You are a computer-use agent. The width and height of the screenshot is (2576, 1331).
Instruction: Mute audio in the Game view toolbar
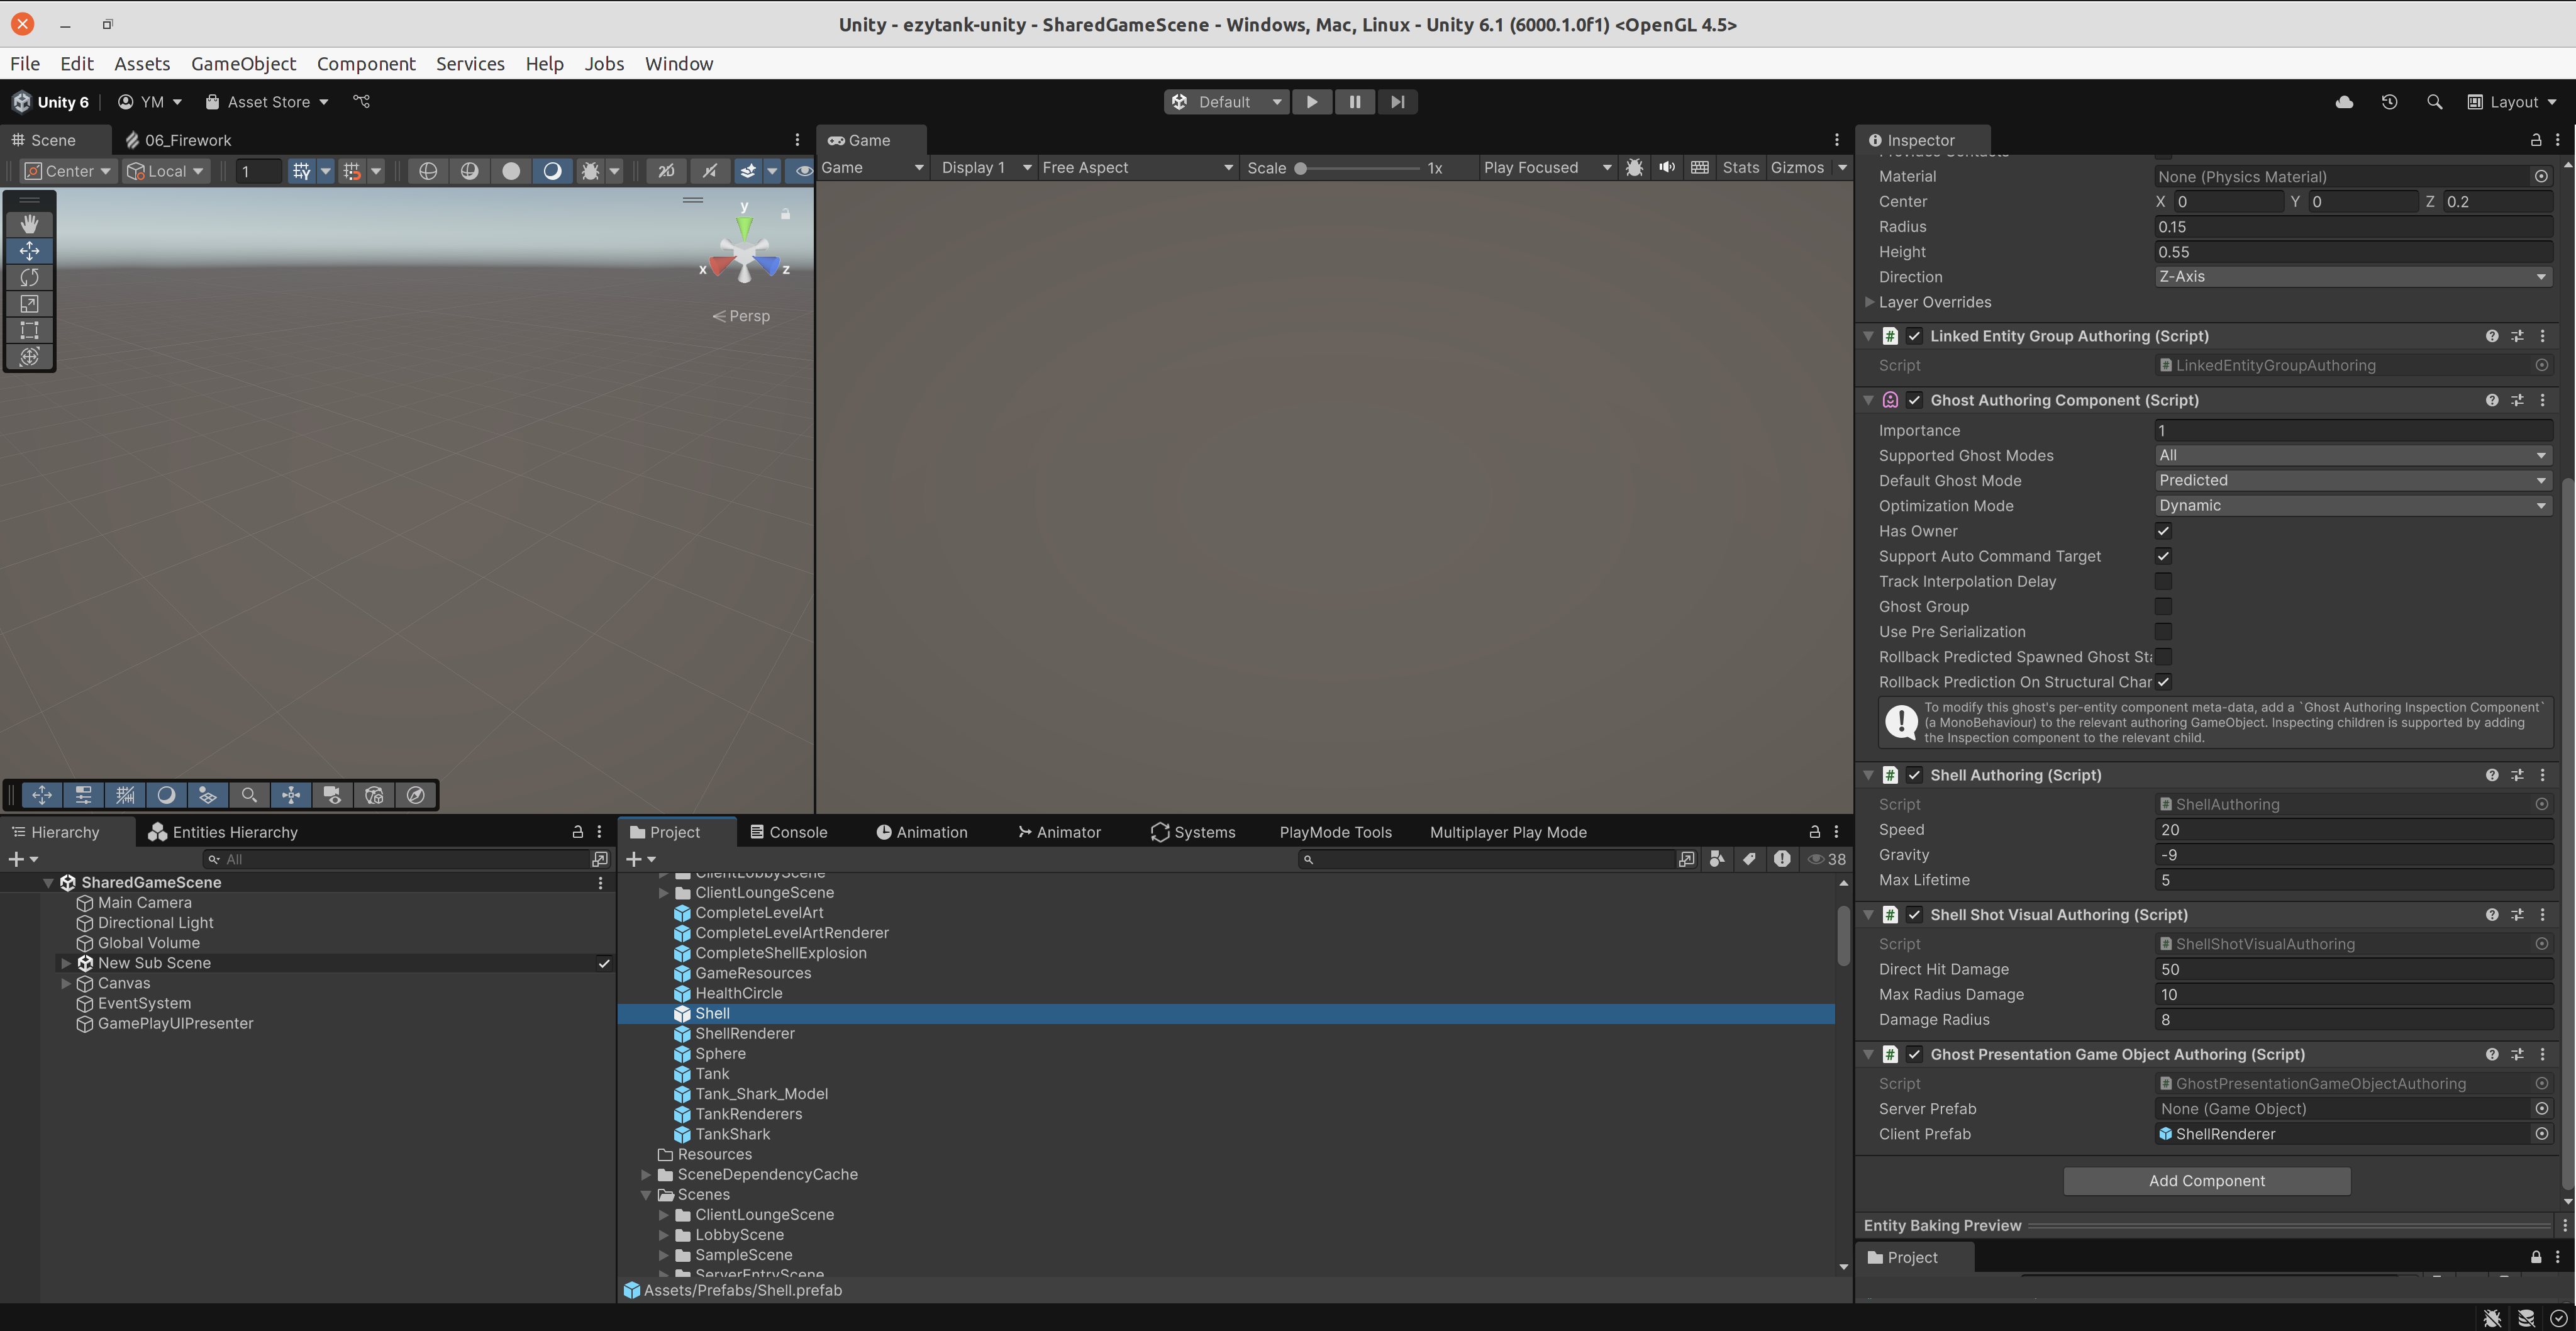point(1666,167)
